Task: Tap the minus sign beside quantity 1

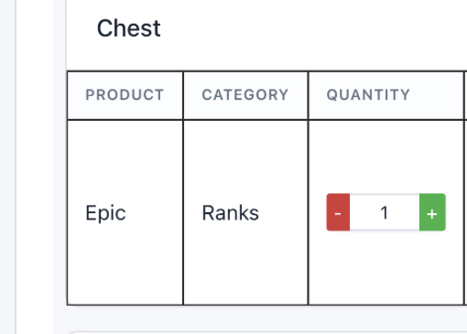Action: pos(338,212)
